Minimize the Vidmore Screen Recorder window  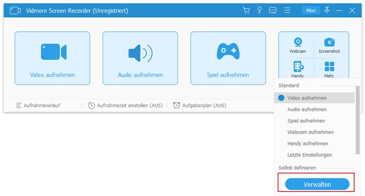tap(339, 10)
